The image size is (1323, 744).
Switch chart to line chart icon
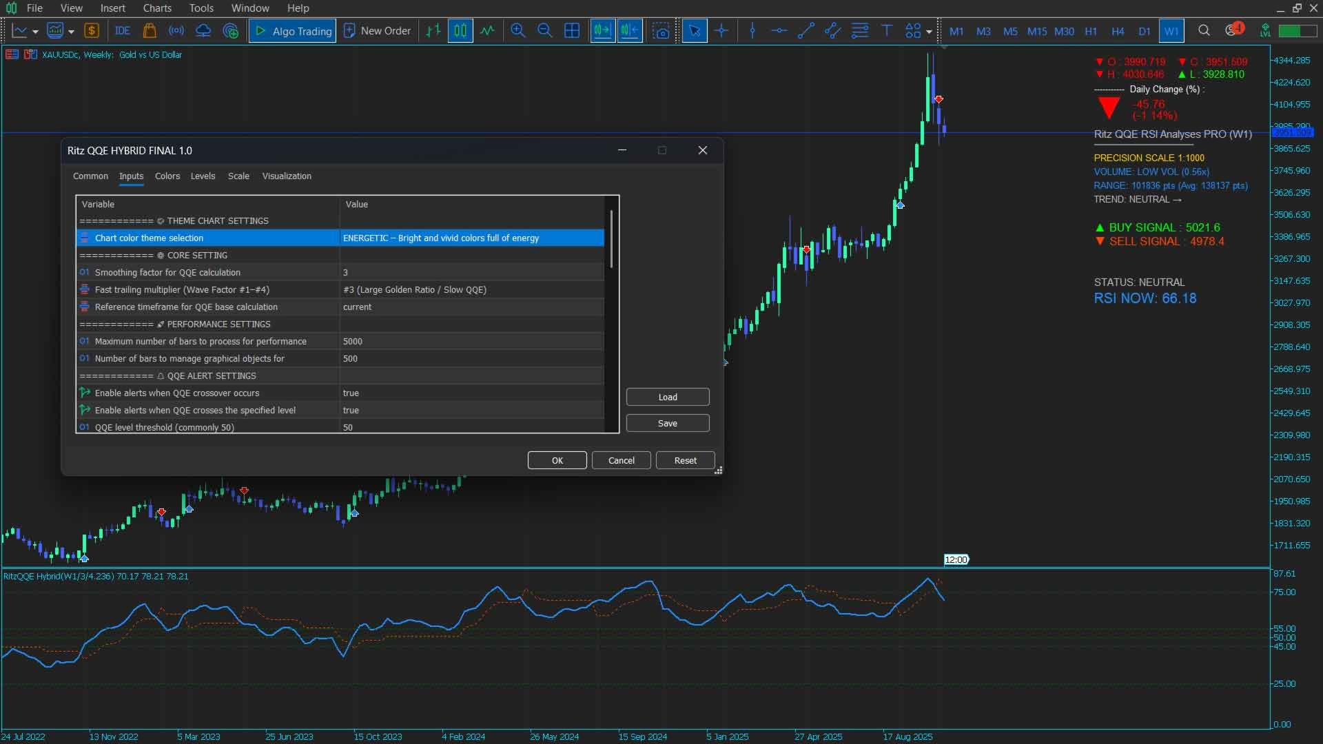click(x=487, y=31)
